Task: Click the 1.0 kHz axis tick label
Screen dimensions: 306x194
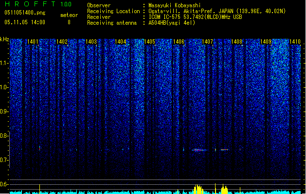Action: tap(4, 87)
